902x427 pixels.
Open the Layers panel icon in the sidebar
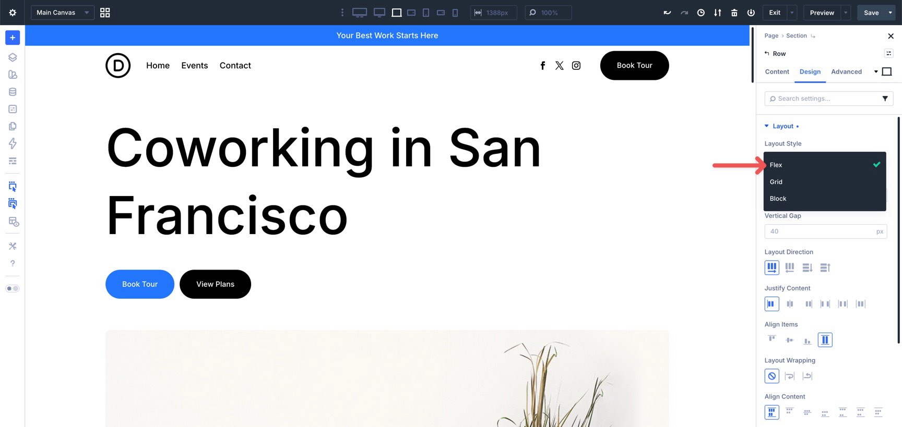pyautogui.click(x=13, y=57)
